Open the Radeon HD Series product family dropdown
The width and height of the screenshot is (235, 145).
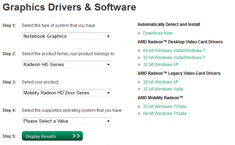(66, 64)
